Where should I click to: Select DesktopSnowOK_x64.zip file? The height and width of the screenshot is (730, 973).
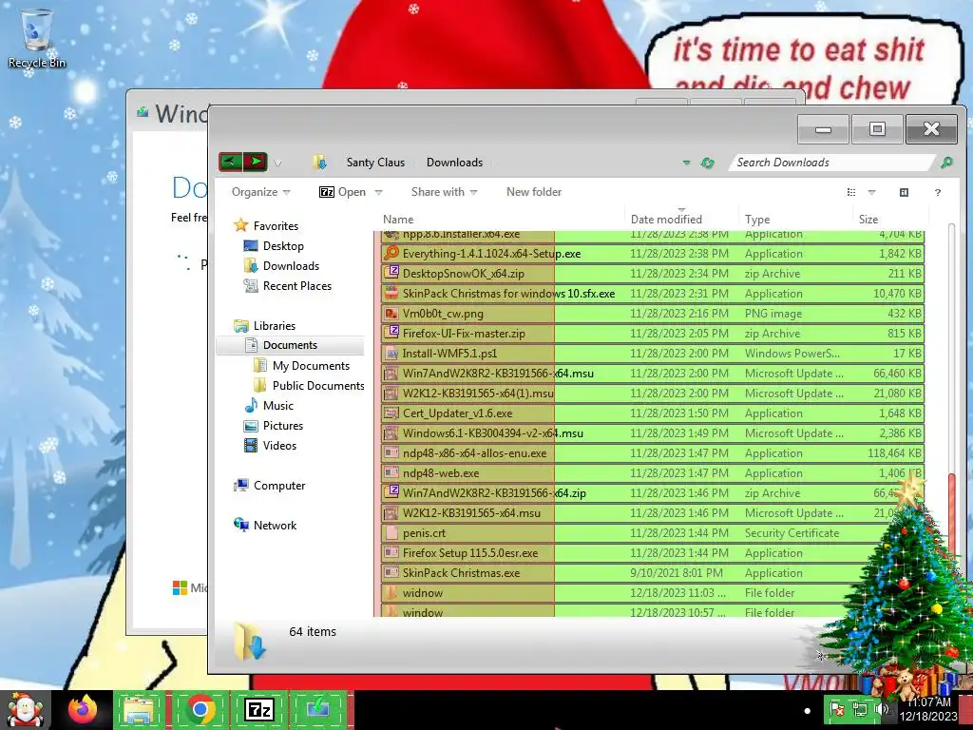[x=652, y=273]
